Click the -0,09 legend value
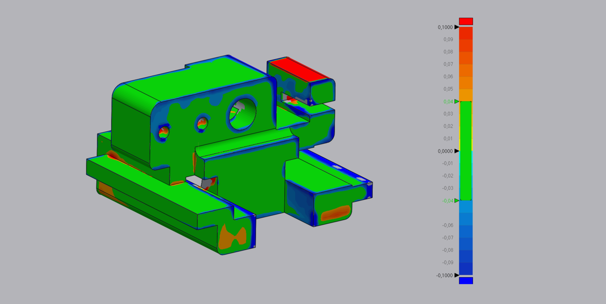606x304 pixels. pos(448,263)
